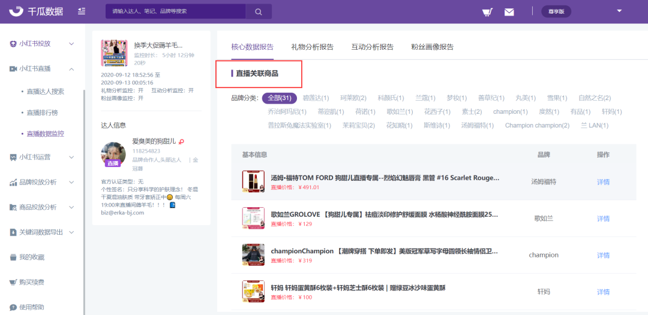648x315 pixels.
Task: Click the champion sweatshirt product thumbnail
Action: [x=253, y=255]
